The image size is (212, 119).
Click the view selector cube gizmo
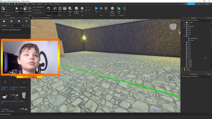173,26
